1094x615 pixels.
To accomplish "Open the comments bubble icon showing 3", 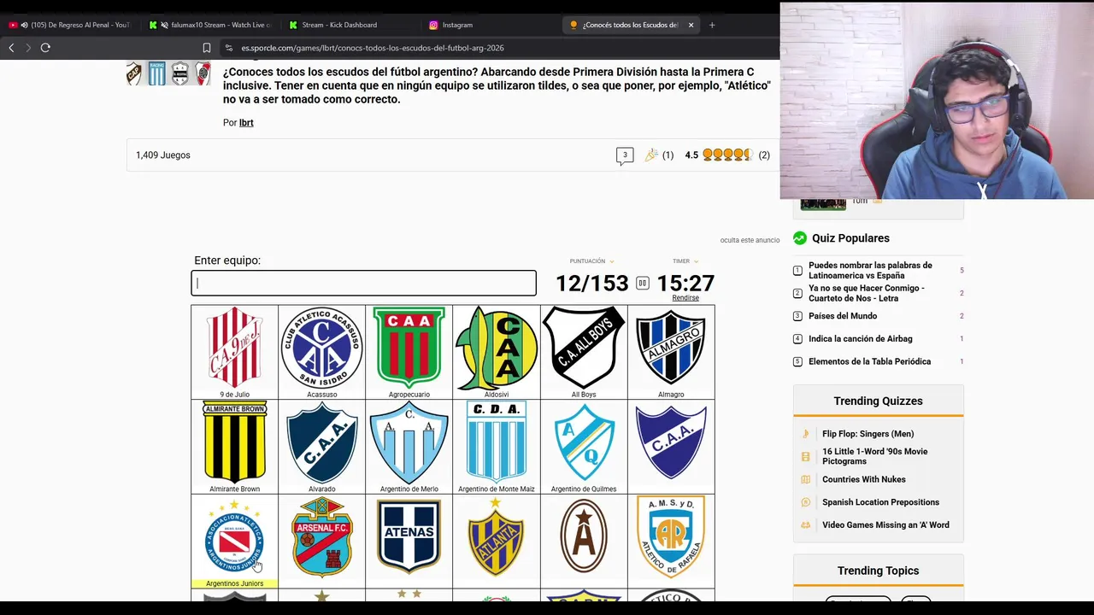I will tap(625, 155).
